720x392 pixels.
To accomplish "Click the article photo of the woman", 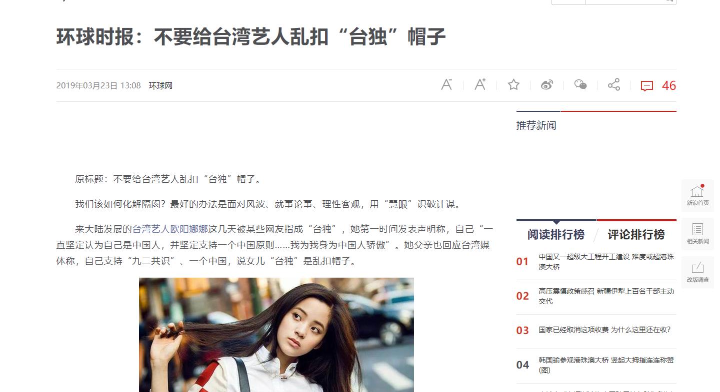I will (x=276, y=335).
